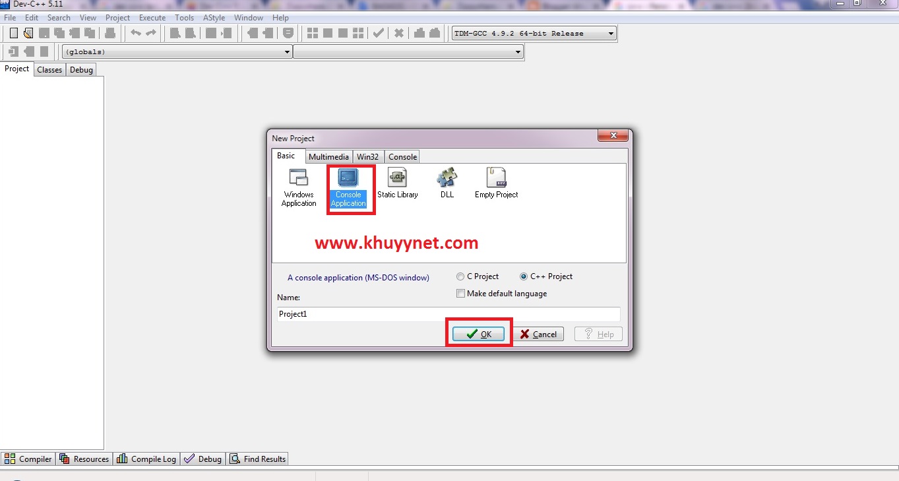899x481 pixels.
Task: Open the Search menu
Action: pos(59,18)
